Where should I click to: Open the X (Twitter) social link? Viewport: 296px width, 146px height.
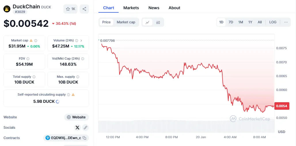click(77, 128)
